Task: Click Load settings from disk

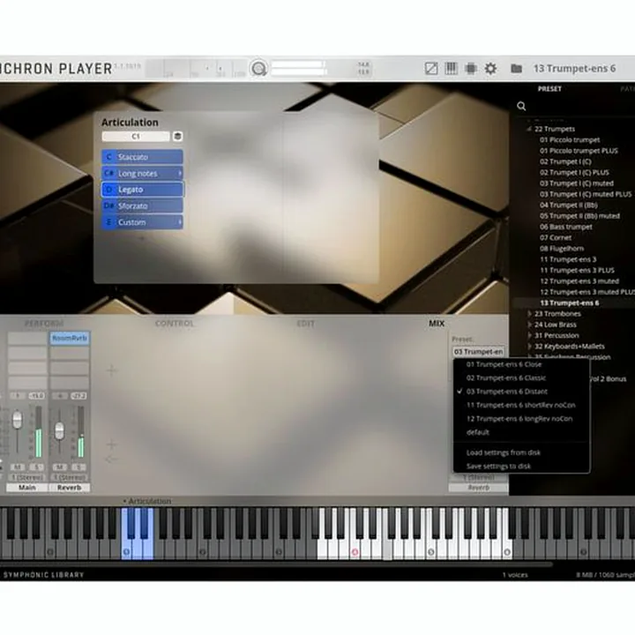Action: pos(504,452)
